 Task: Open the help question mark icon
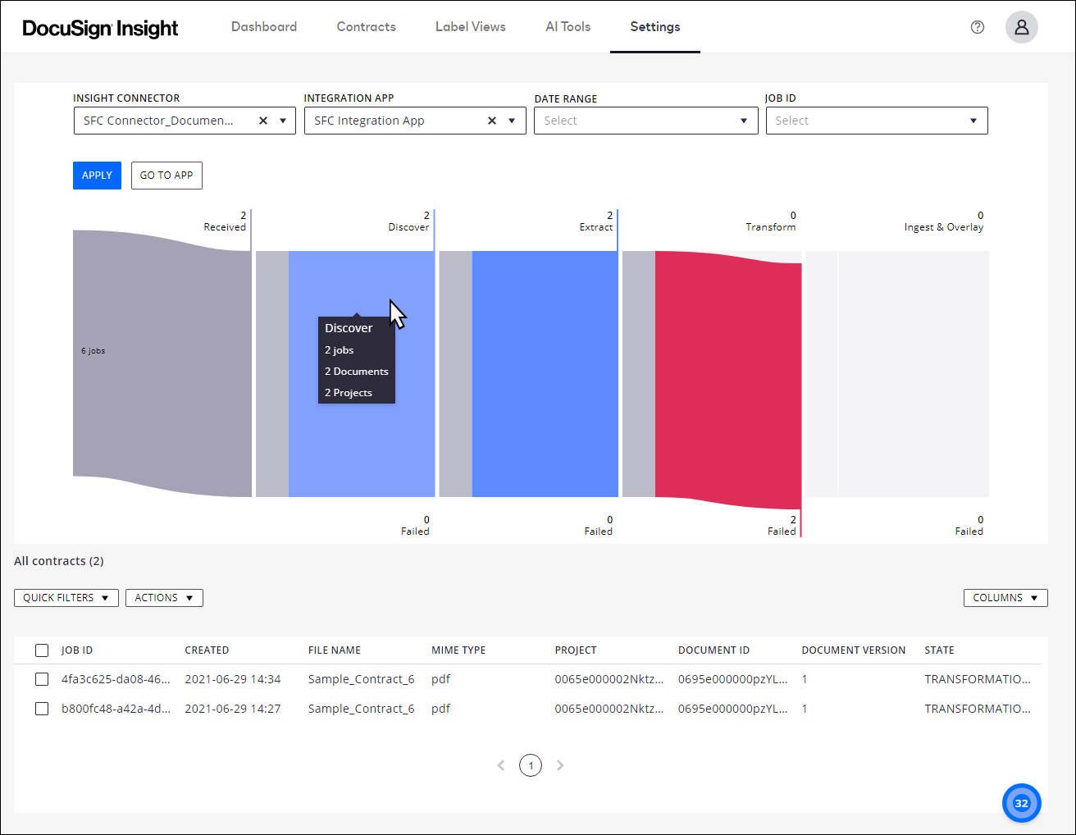tap(978, 27)
